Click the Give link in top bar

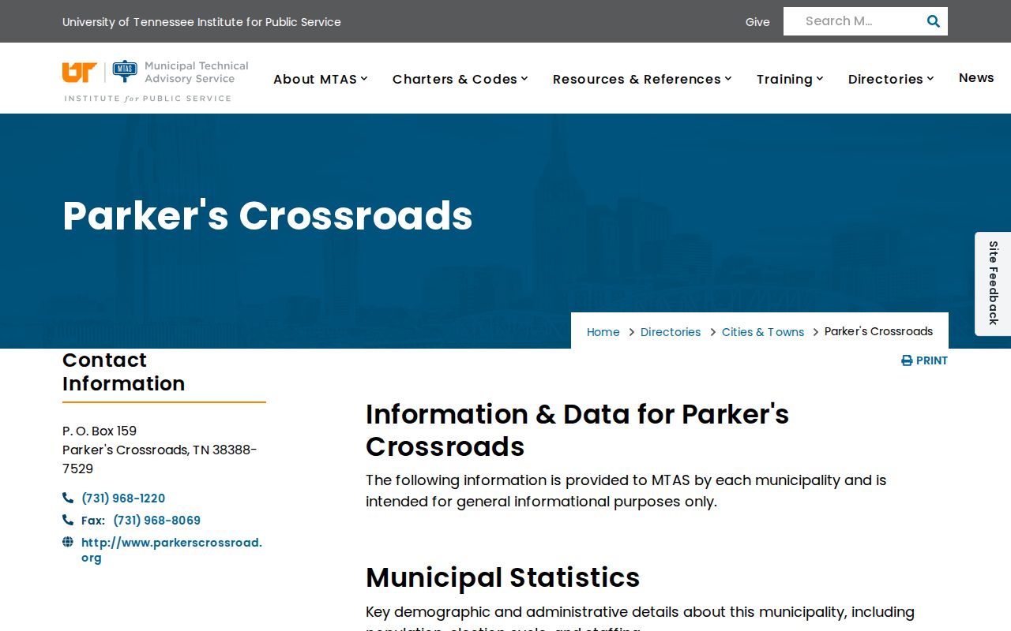click(757, 22)
